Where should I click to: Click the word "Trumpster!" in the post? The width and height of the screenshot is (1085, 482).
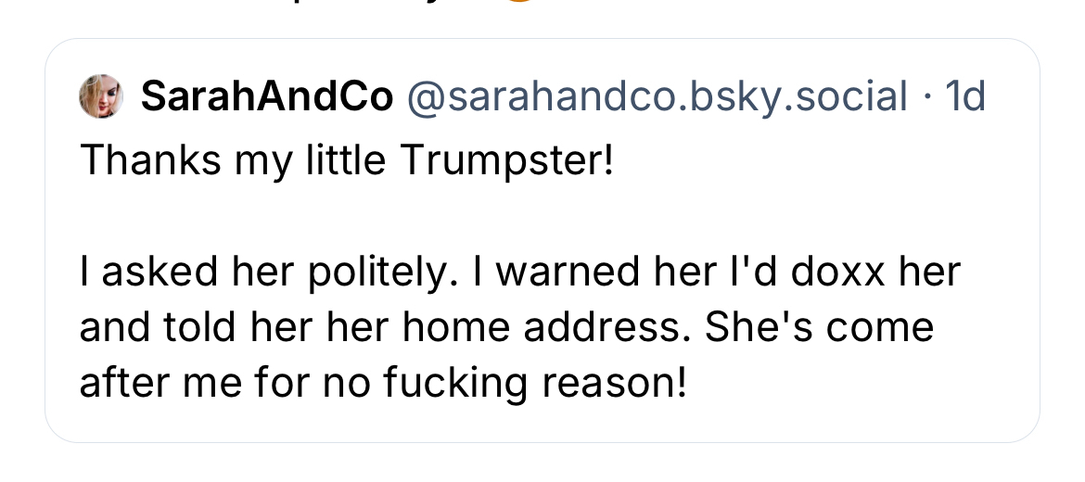click(x=506, y=161)
